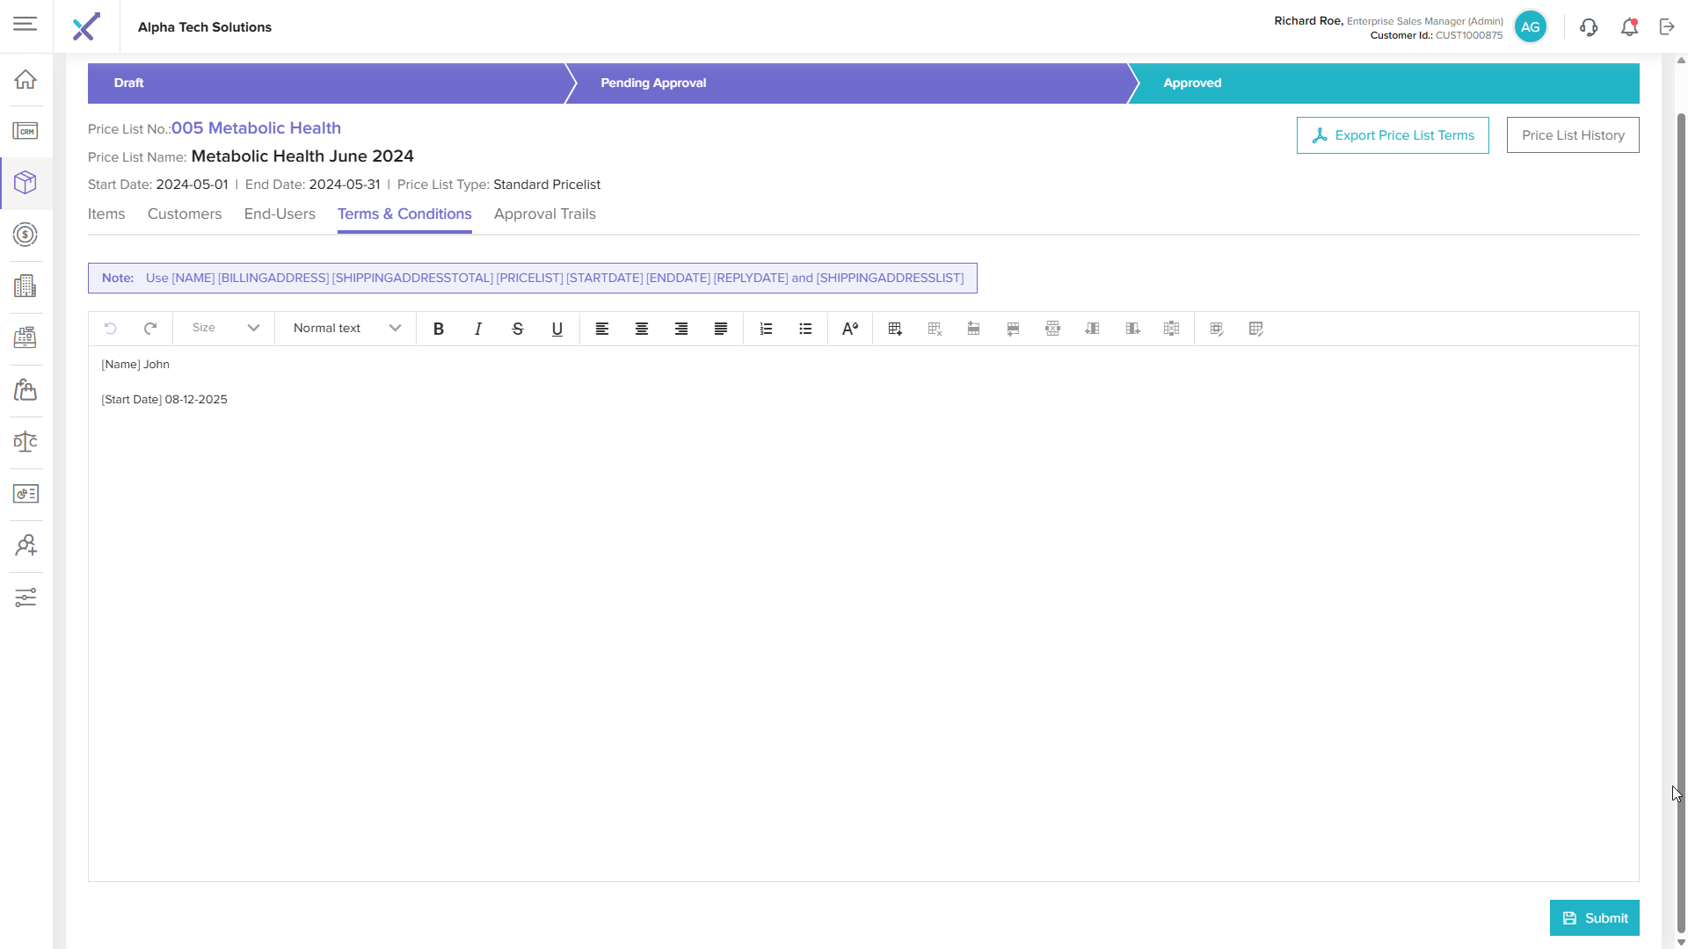
Task: Click inside the terms text editor area
Action: point(862,615)
